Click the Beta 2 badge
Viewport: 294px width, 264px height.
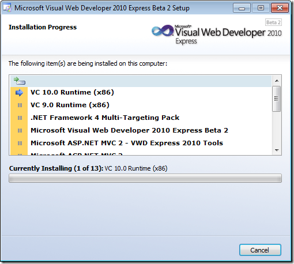273,22
